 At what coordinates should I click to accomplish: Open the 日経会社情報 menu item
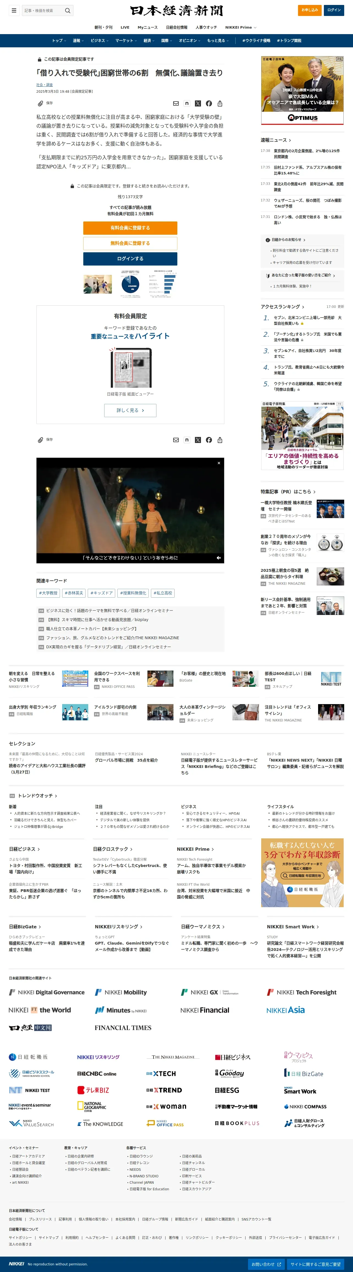tap(177, 28)
